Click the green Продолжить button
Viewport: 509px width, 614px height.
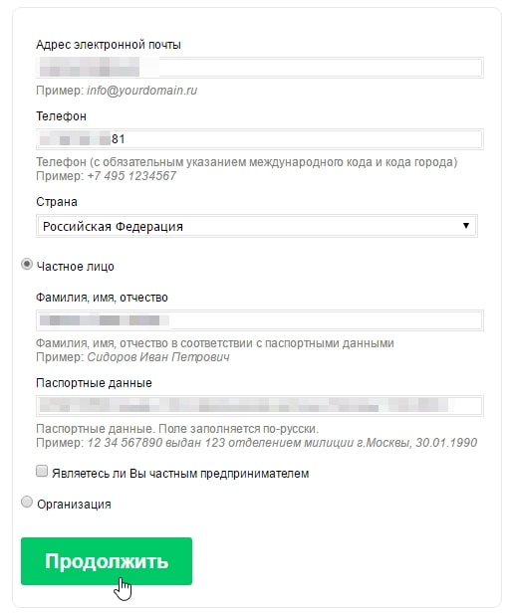[x=107, y=561]
